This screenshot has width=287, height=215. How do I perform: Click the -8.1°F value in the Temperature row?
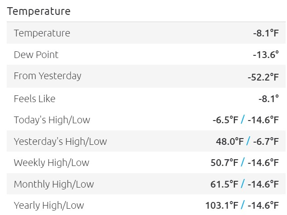coord(265,33)
